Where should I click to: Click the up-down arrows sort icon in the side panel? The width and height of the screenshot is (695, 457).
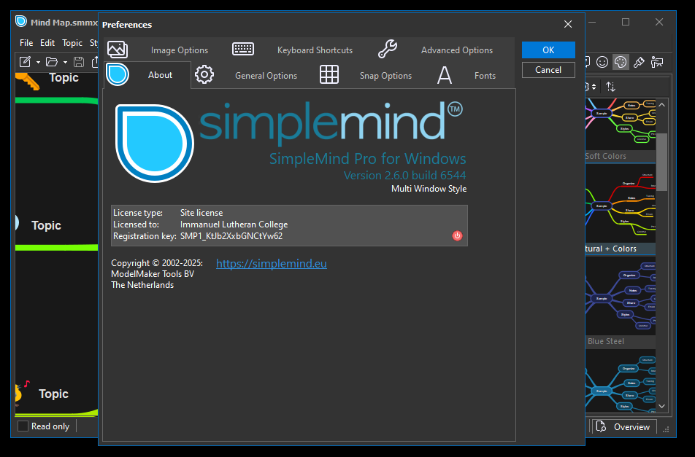[x=611, y=87]
